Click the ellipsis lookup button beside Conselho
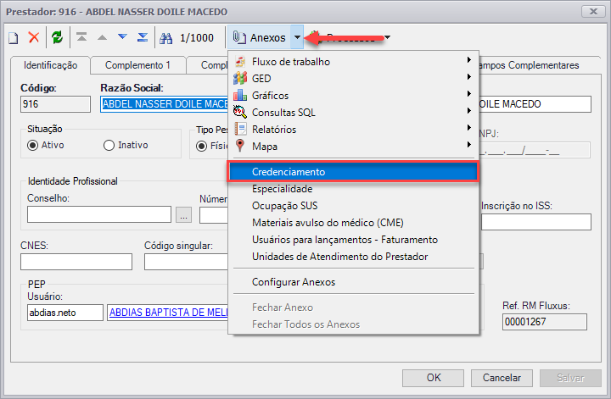This screenshot has width=611, height=399. (183, 214)
